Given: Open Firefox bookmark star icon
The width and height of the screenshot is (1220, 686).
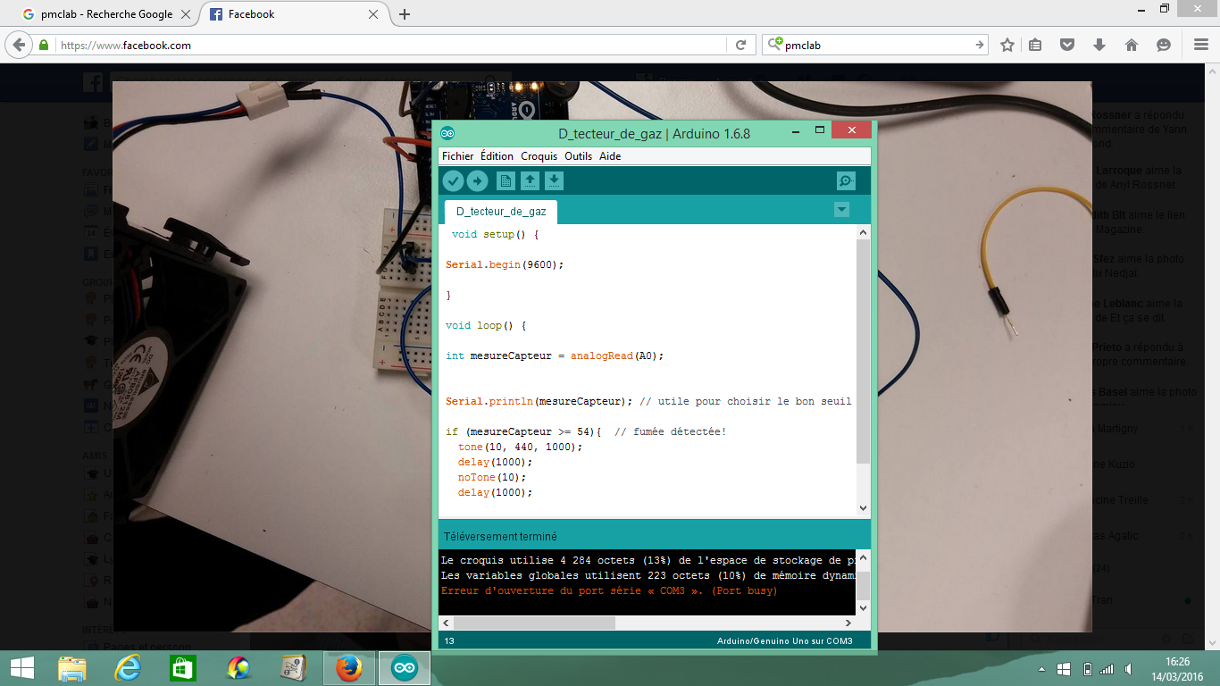Looking at the screenshot, I should coord(1007,45).
